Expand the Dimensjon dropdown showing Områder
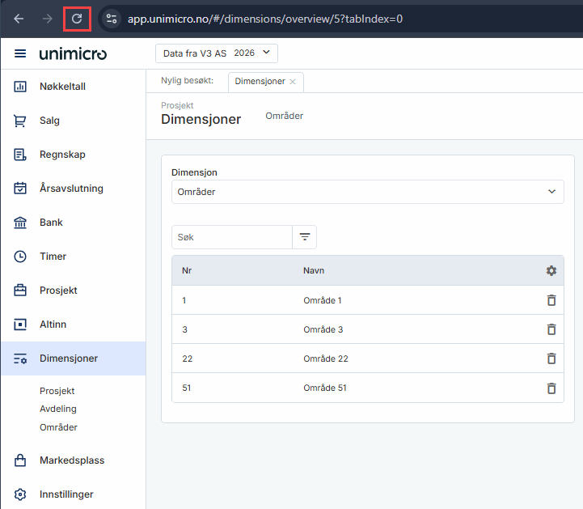 (x=368, y=192)
